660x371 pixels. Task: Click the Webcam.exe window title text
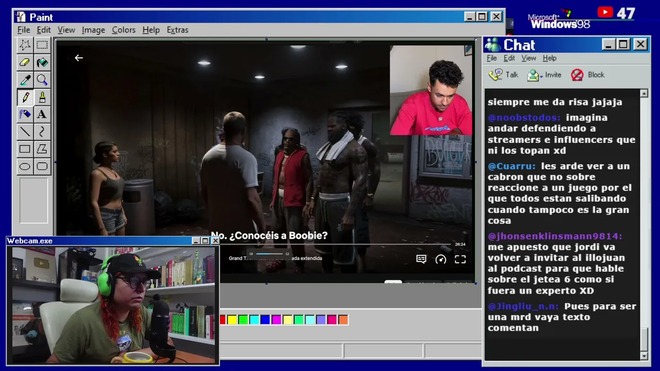(30, 241)
